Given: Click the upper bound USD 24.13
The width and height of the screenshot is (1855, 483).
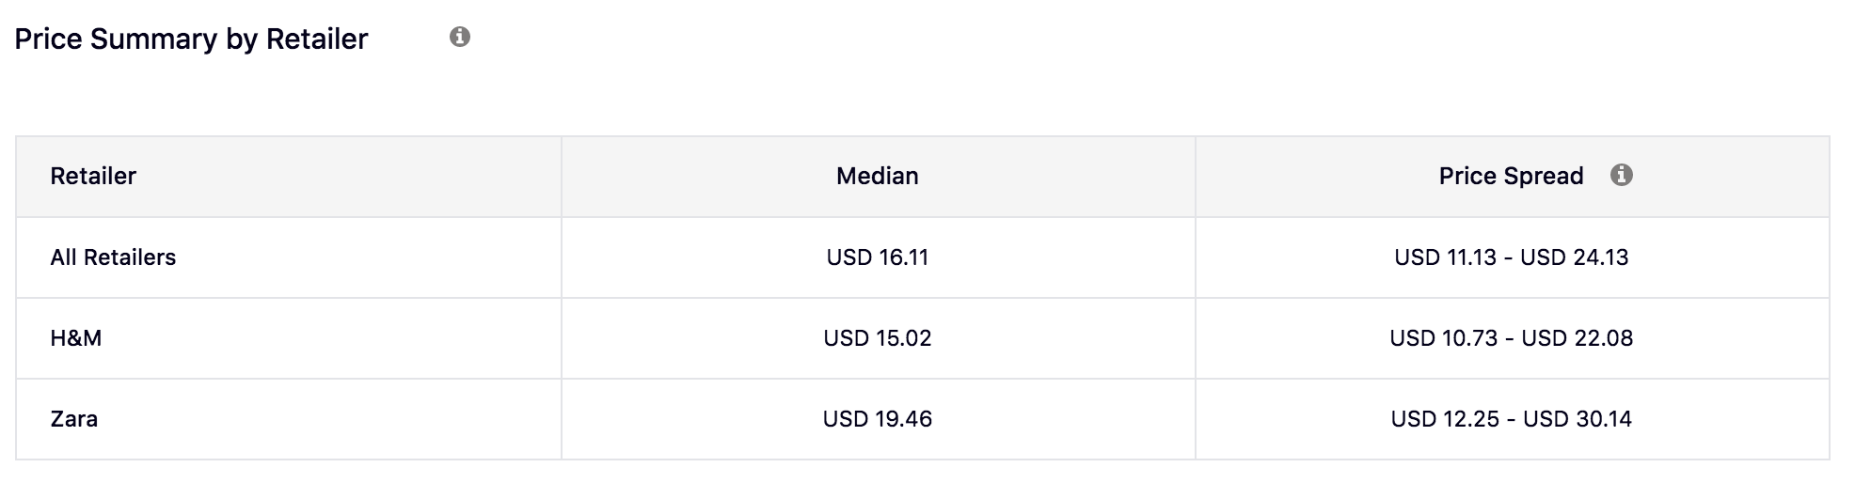Looking at the screenshot, I should tap(1574, 257).
